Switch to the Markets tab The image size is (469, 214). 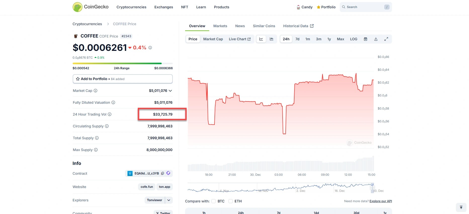pyautogui.click(x=220, y=26)
